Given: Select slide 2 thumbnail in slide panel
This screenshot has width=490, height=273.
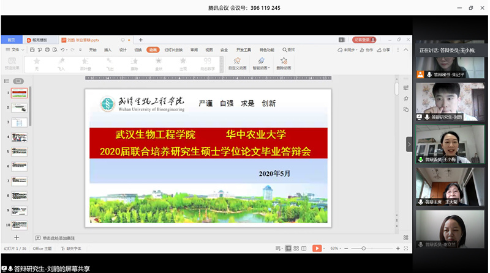Looking at the screenshot, I should coord(20,108).
